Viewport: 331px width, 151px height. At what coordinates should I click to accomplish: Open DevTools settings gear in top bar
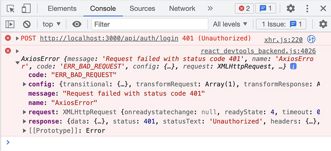(x=291, y=9)
